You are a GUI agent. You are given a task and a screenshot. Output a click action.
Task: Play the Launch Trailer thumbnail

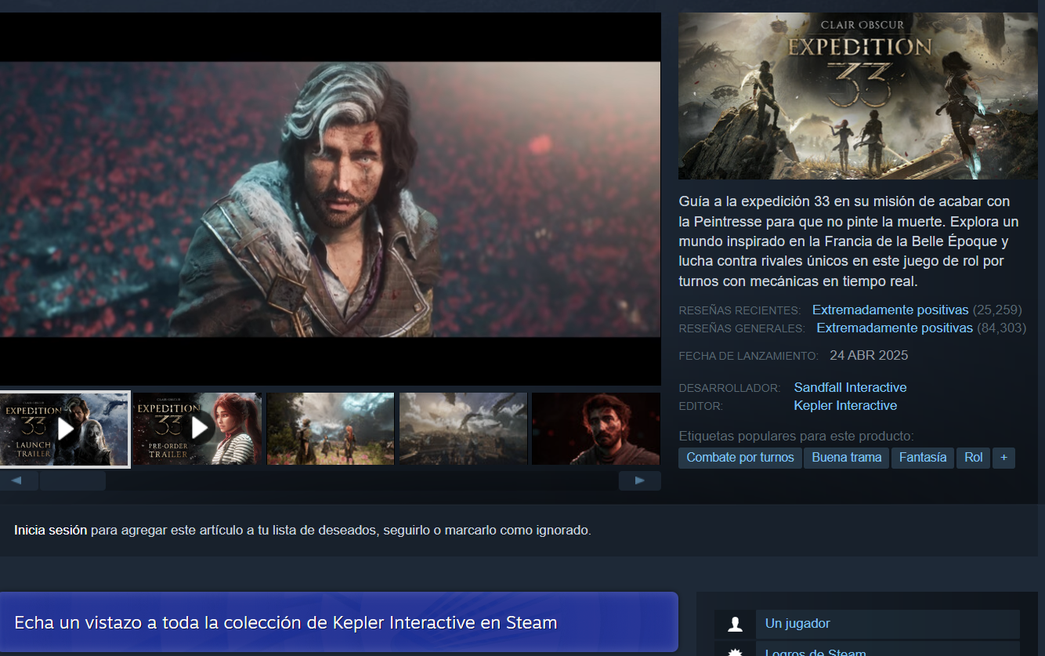(x=65, y=429)
